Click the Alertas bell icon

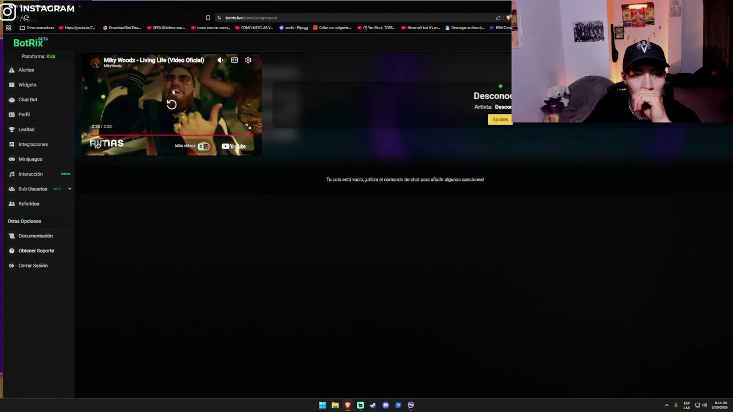point(11,70)
